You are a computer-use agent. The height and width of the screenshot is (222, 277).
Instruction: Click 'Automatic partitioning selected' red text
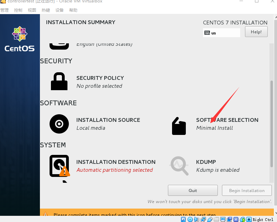(x=115, y=170)
